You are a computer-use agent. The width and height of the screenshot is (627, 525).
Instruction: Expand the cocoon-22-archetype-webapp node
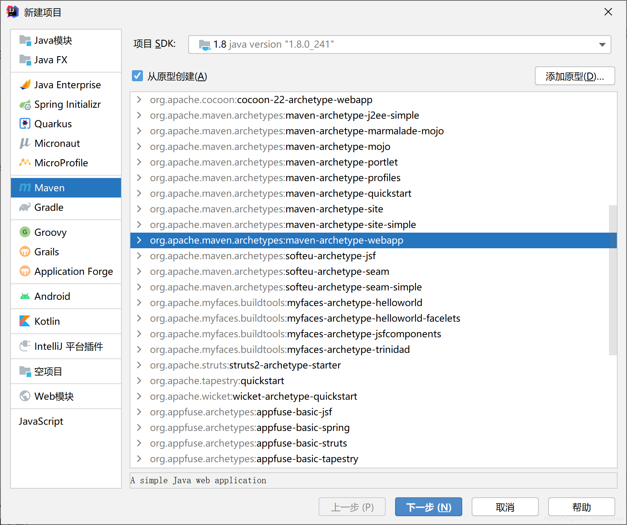(139, 100)
